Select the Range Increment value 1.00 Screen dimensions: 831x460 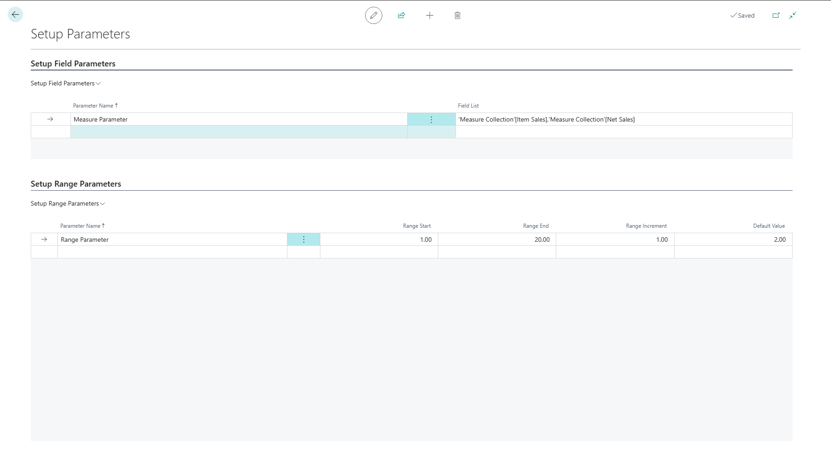[x=662, y=239]
